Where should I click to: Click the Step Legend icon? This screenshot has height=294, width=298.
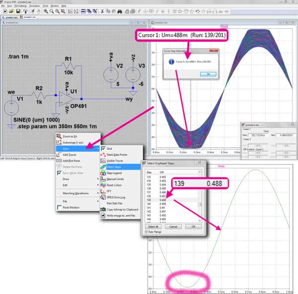[x=103, y=173]
